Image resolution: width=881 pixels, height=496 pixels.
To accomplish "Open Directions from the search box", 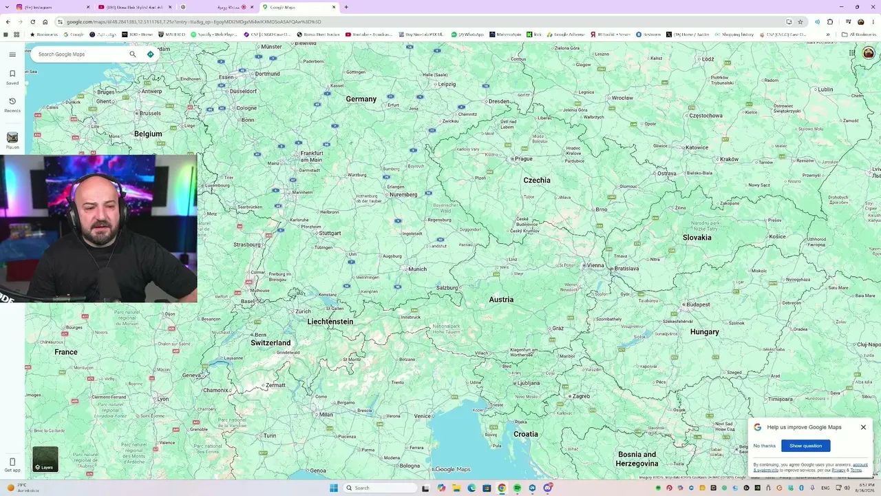I will coord(150,54).
